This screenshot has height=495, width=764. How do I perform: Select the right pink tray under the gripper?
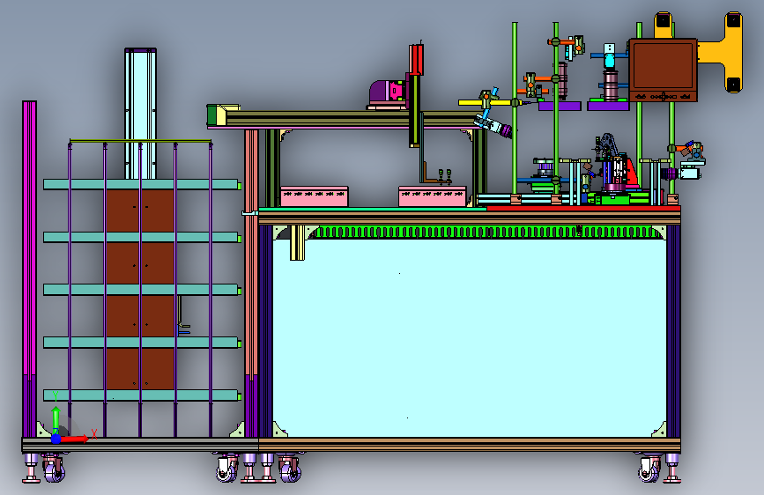point(433,196)
